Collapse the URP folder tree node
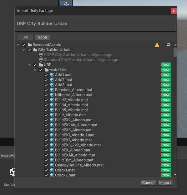 (x=29, y=65)
